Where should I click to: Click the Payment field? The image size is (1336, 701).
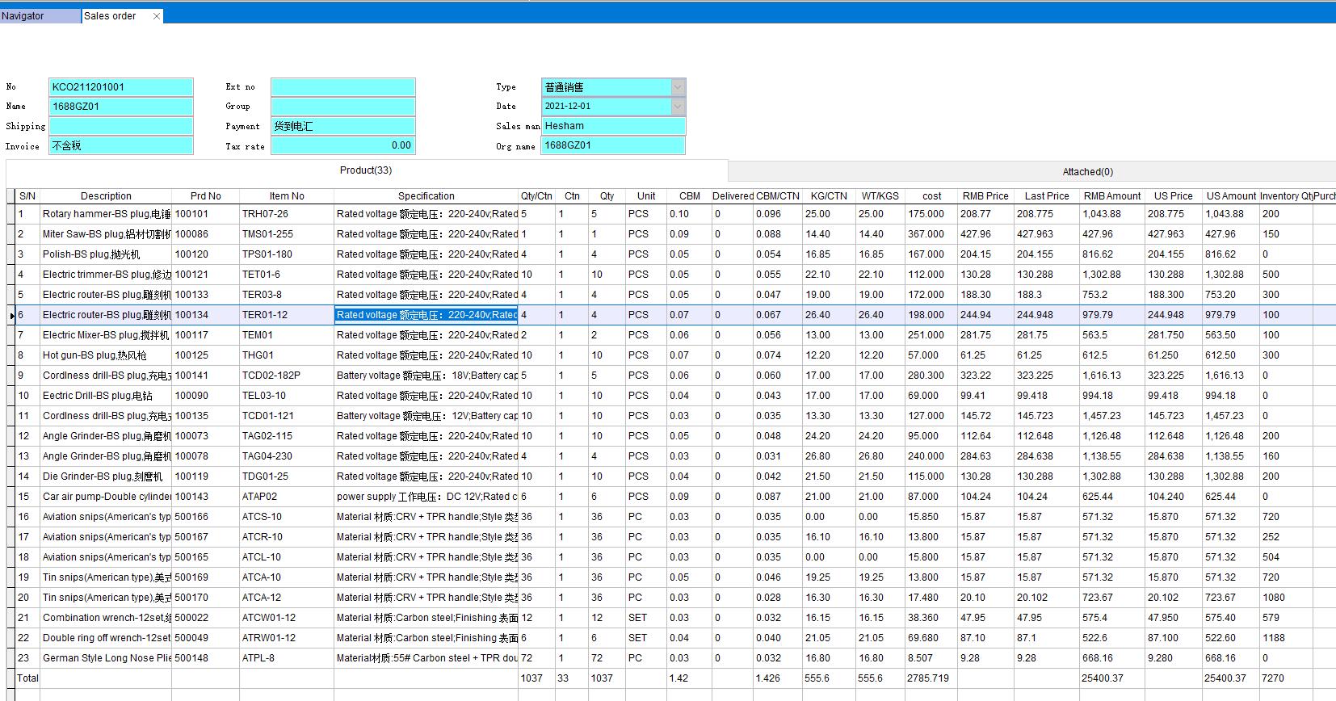point(342,126)
